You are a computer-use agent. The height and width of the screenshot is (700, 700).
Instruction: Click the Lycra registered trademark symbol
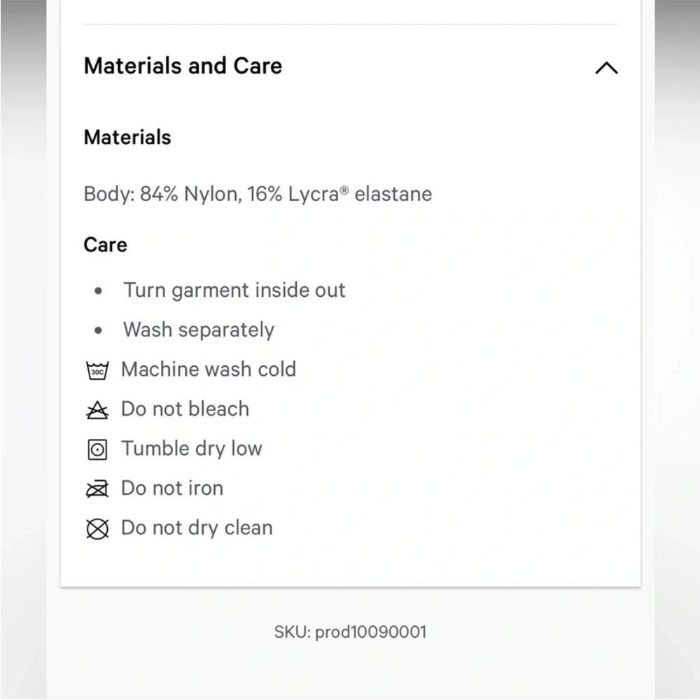point(344,190)
